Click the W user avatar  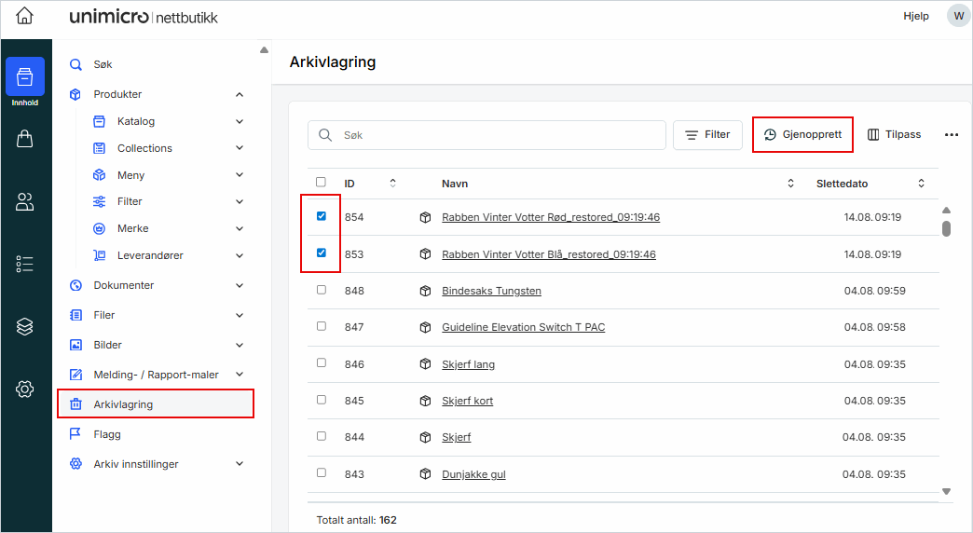[x=958, y=16]
